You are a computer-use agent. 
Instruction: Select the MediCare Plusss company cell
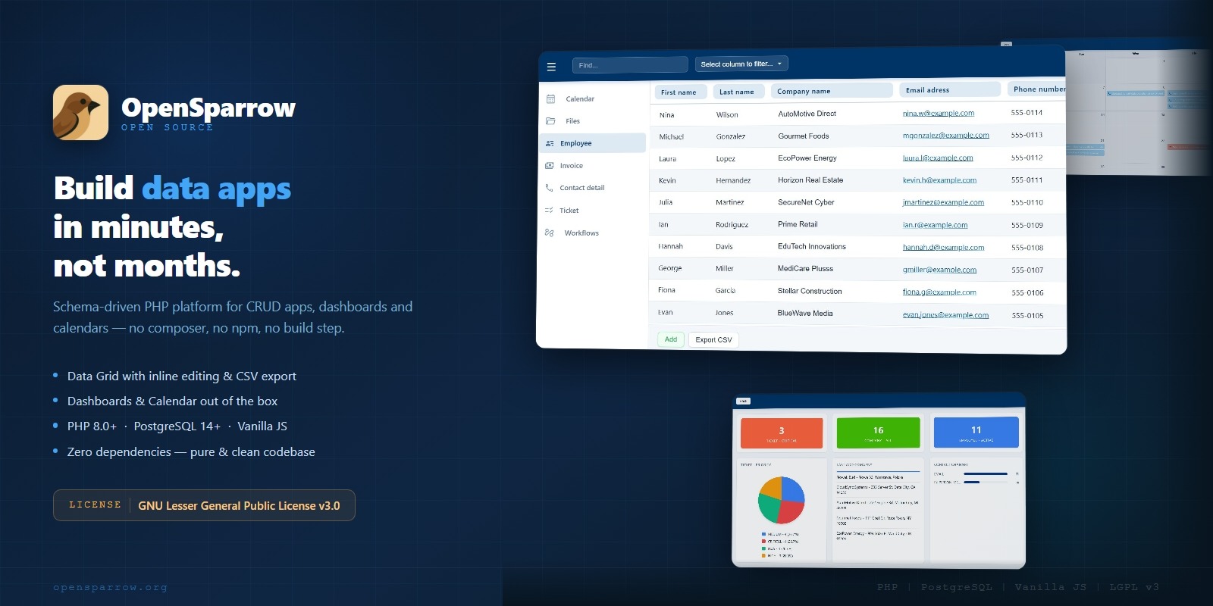(805, 269)
